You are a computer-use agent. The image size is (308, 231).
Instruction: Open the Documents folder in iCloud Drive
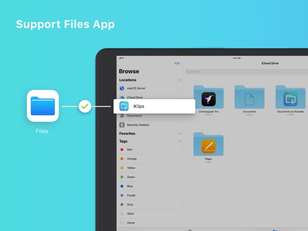(250, 97)
